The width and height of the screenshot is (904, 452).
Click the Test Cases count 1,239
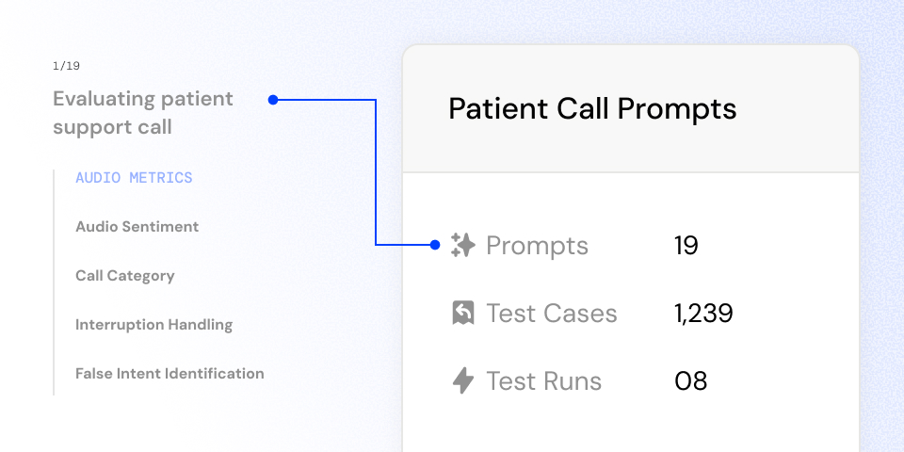point(703,314)
